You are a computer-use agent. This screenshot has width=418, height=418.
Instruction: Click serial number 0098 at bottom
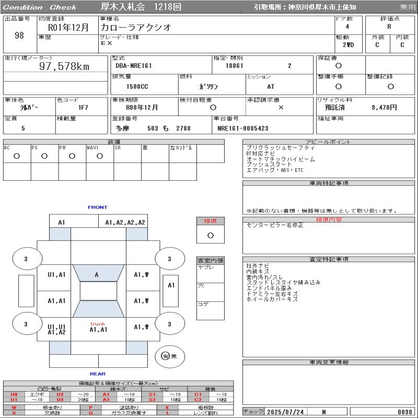pos(404,412)
